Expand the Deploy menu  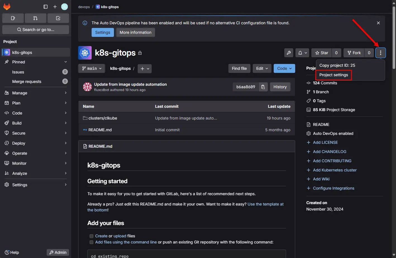35,143
